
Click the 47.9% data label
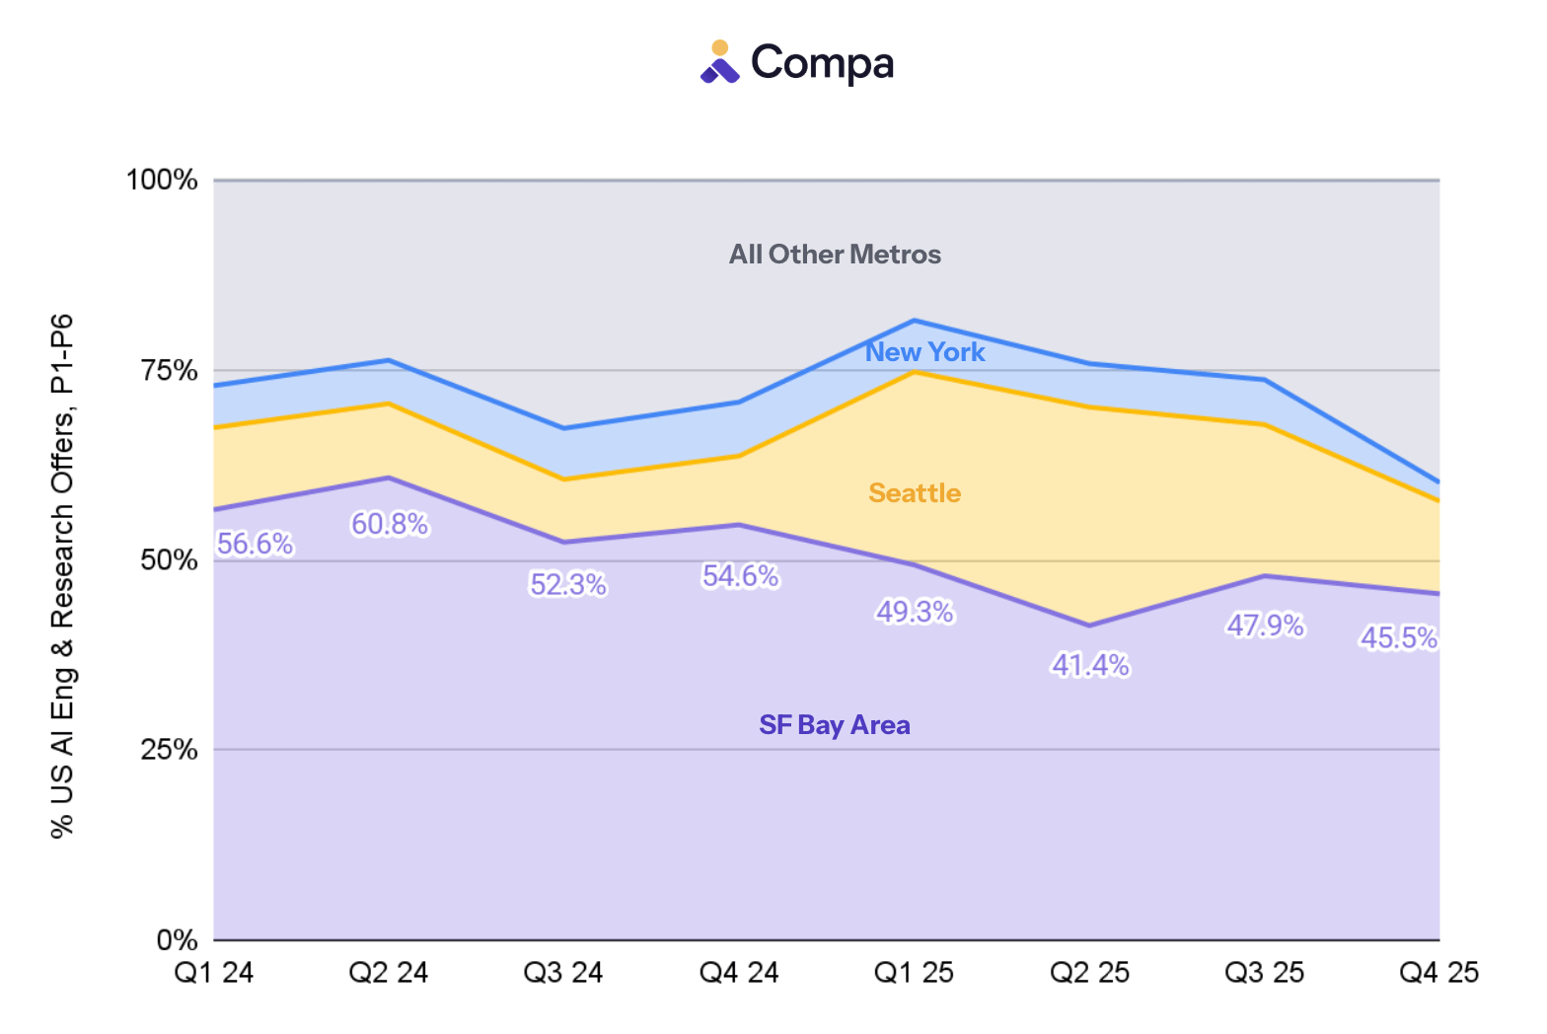(1265, 625)
